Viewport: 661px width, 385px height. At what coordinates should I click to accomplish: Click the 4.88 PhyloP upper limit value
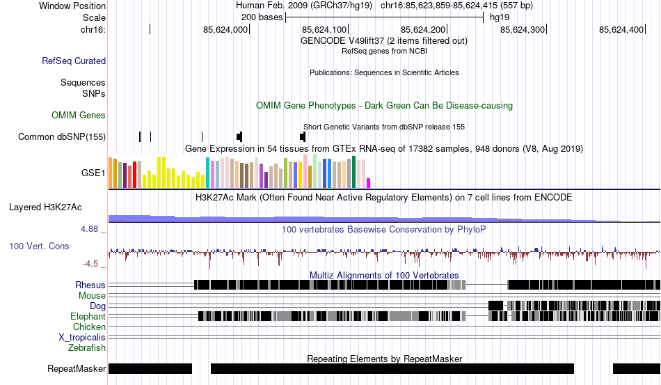89,229
